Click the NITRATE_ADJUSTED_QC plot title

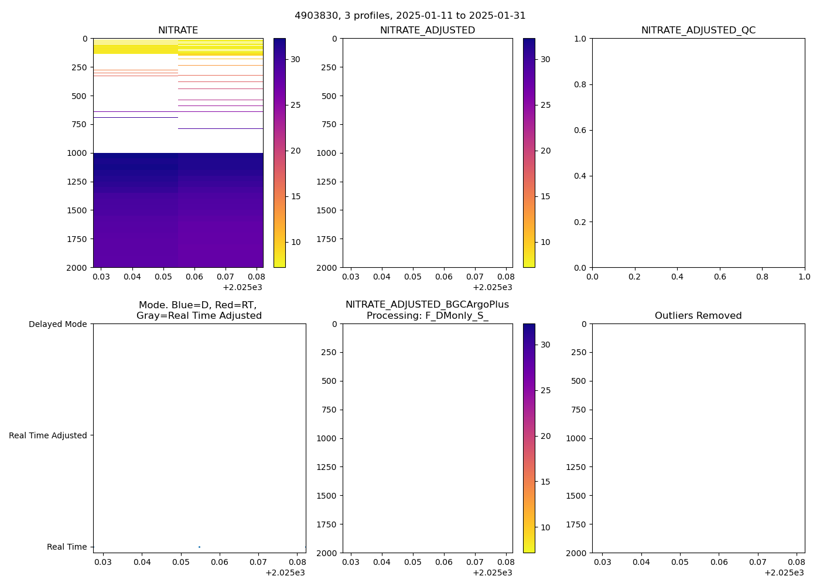[x=698, y=30]
